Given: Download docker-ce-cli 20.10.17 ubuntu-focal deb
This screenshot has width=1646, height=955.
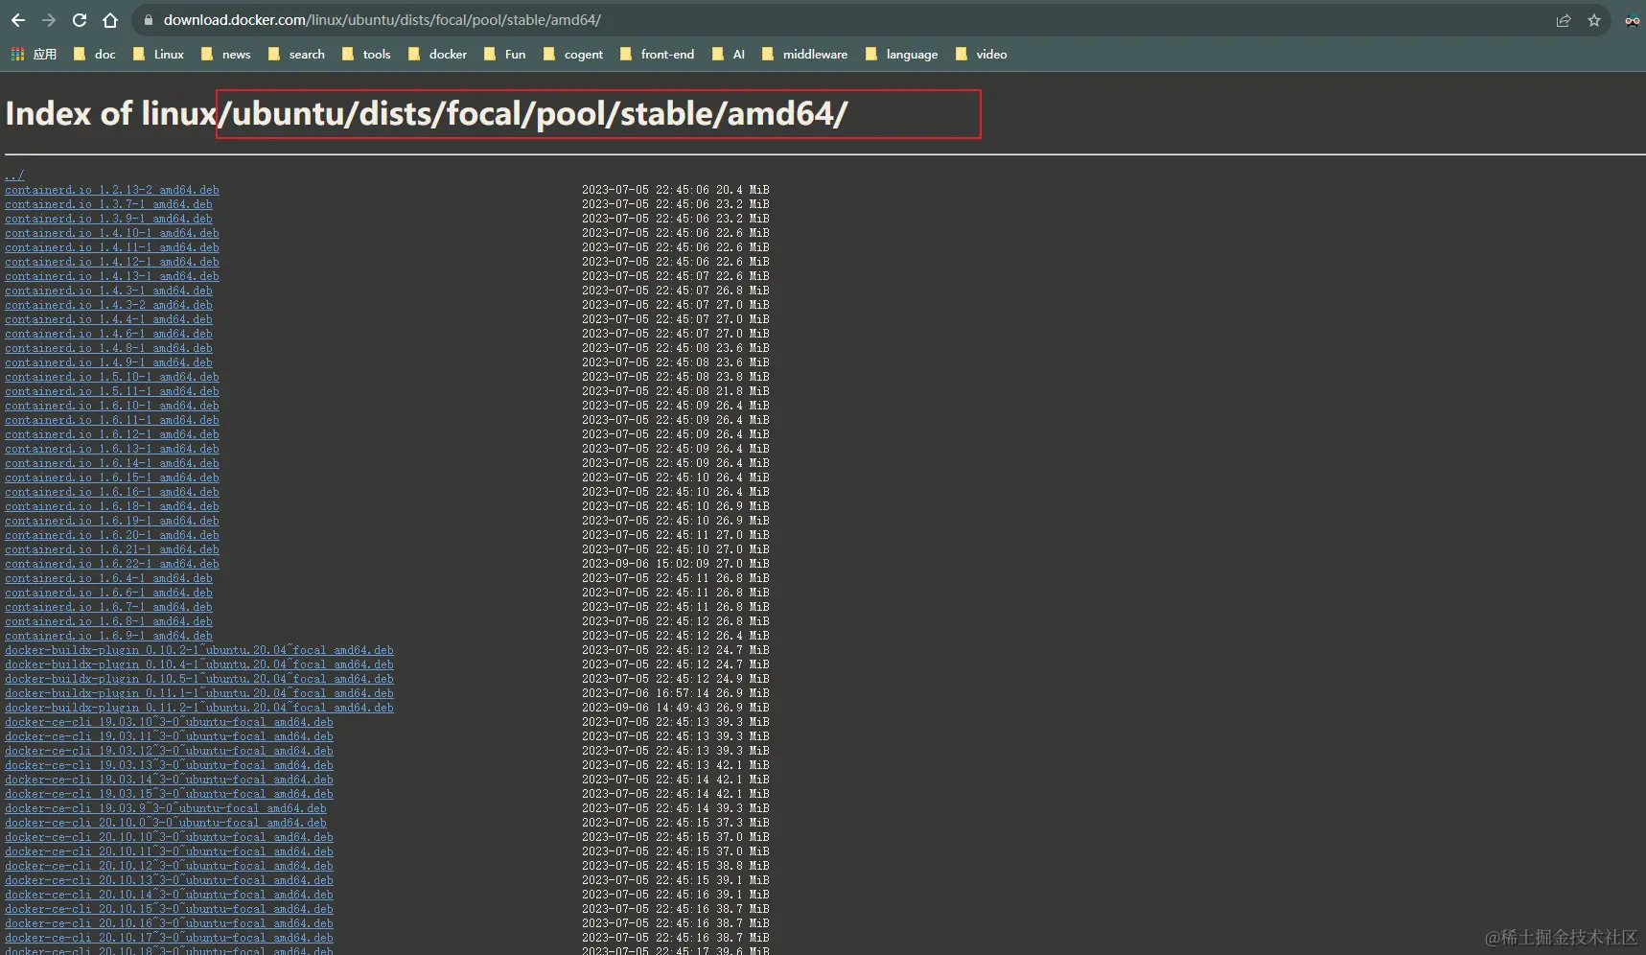Looking at the screenshot, I should click(x=169, y=938).
